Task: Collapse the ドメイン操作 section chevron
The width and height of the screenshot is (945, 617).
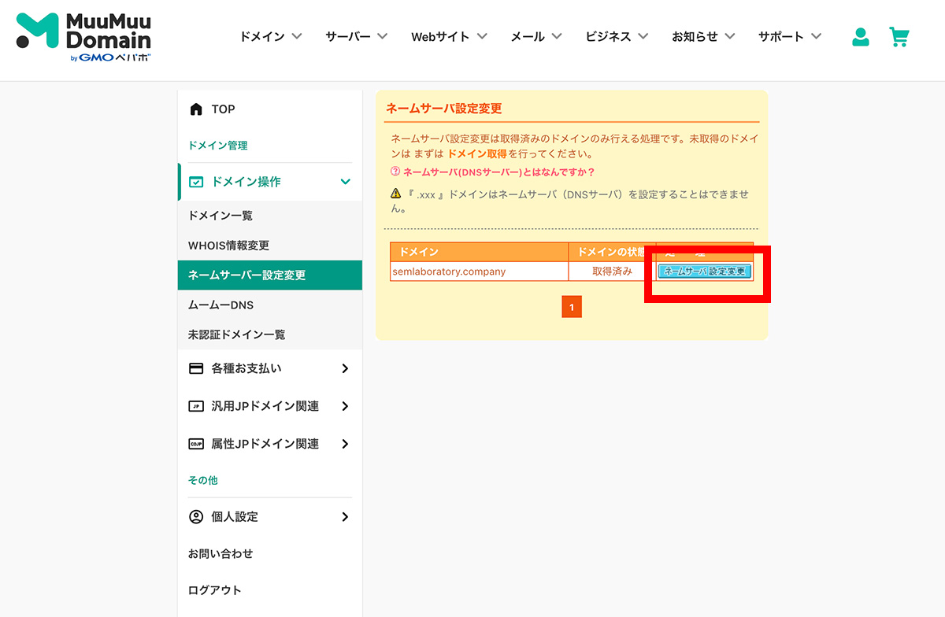Action: click(x=344, y=182)
